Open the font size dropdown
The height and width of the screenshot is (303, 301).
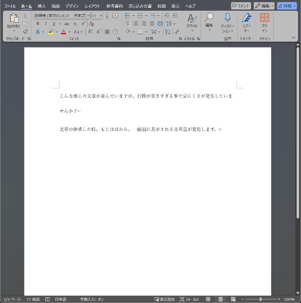(x=101, y=16)
